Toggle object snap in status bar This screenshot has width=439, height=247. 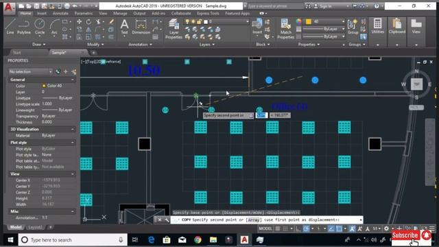tap(339, 228)
